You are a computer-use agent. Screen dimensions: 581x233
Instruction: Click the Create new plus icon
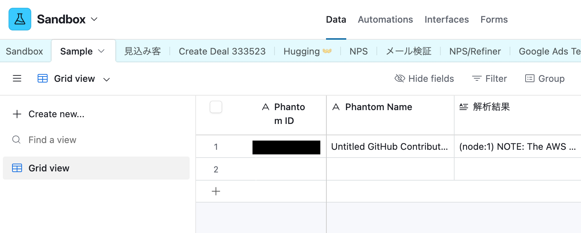tap(17, 114)
